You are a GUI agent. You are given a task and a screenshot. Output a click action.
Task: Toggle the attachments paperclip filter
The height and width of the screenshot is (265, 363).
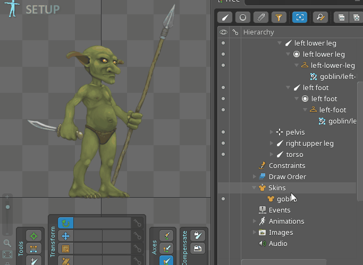point(260,17)
